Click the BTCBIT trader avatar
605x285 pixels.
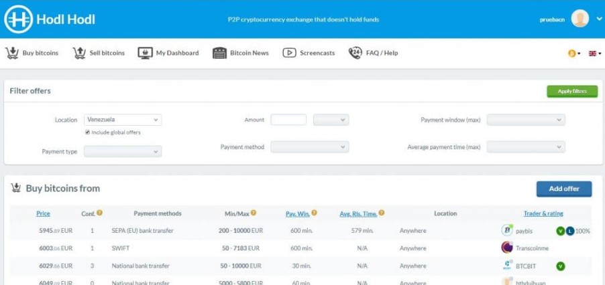(x=507, y=265)
